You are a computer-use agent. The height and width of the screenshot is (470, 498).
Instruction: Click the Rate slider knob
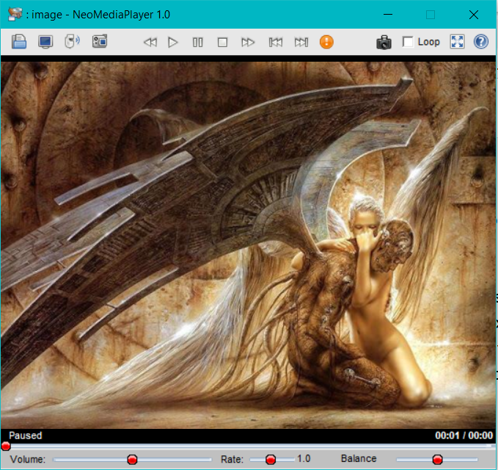(271, 460)
